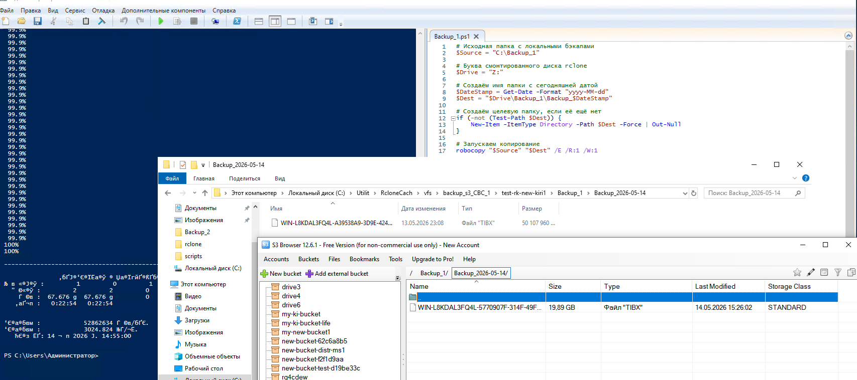
Task: Toggle Show Script Pane Top layout
Action: 259,21
